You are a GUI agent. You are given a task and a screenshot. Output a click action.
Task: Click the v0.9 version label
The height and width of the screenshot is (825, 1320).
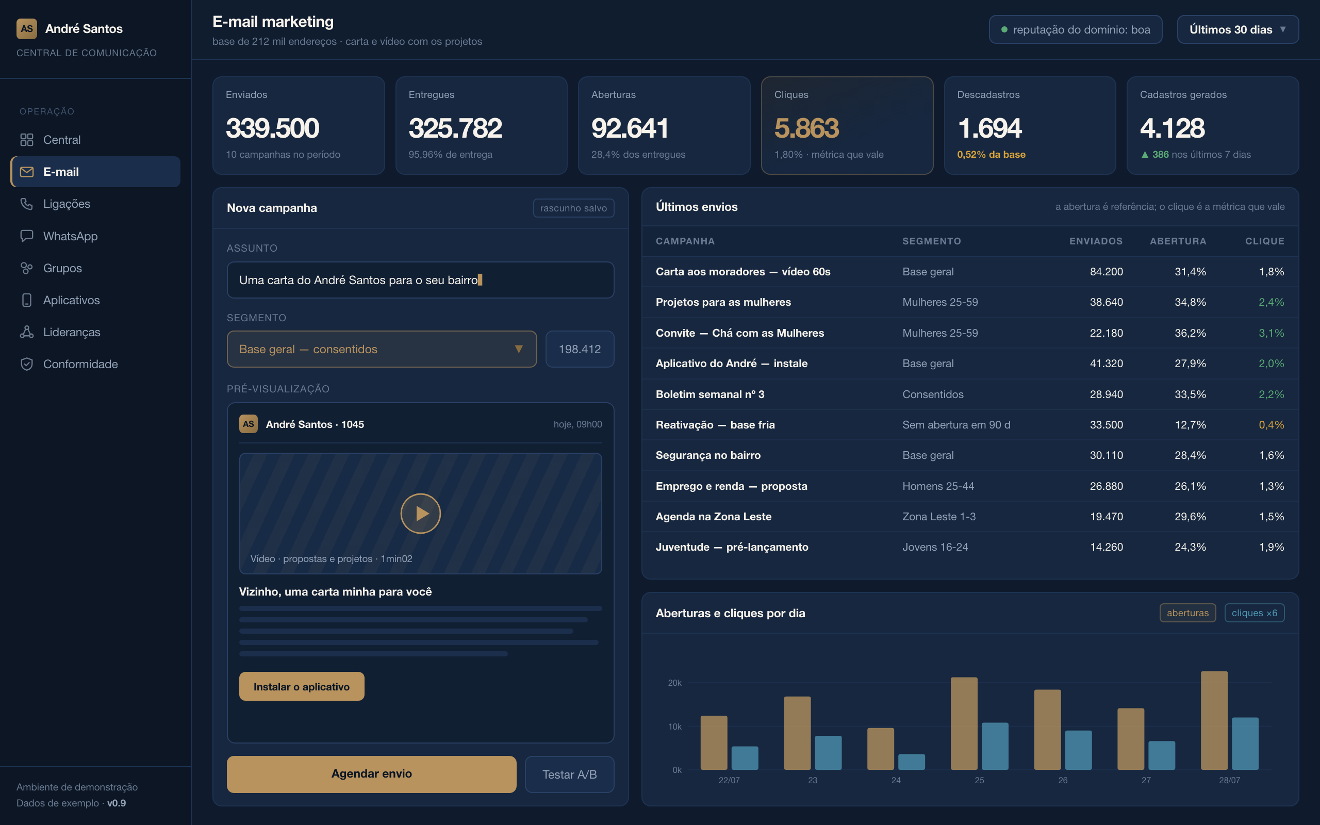coord(116,803)
